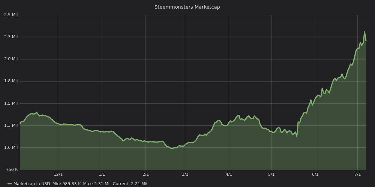Screen dimensions: 375x187
Task: Click the 12/1 x-axis date label
Action: pos(58,174)
